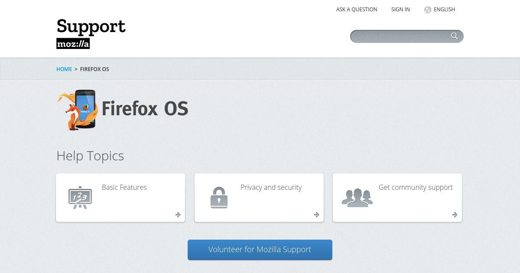The height and width of the screenshot is (273, 520).
Task: Click the arrow in the Privacy and security card
Action: tap(316, 214)
